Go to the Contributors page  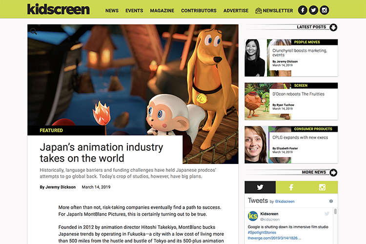click(199, 10)
